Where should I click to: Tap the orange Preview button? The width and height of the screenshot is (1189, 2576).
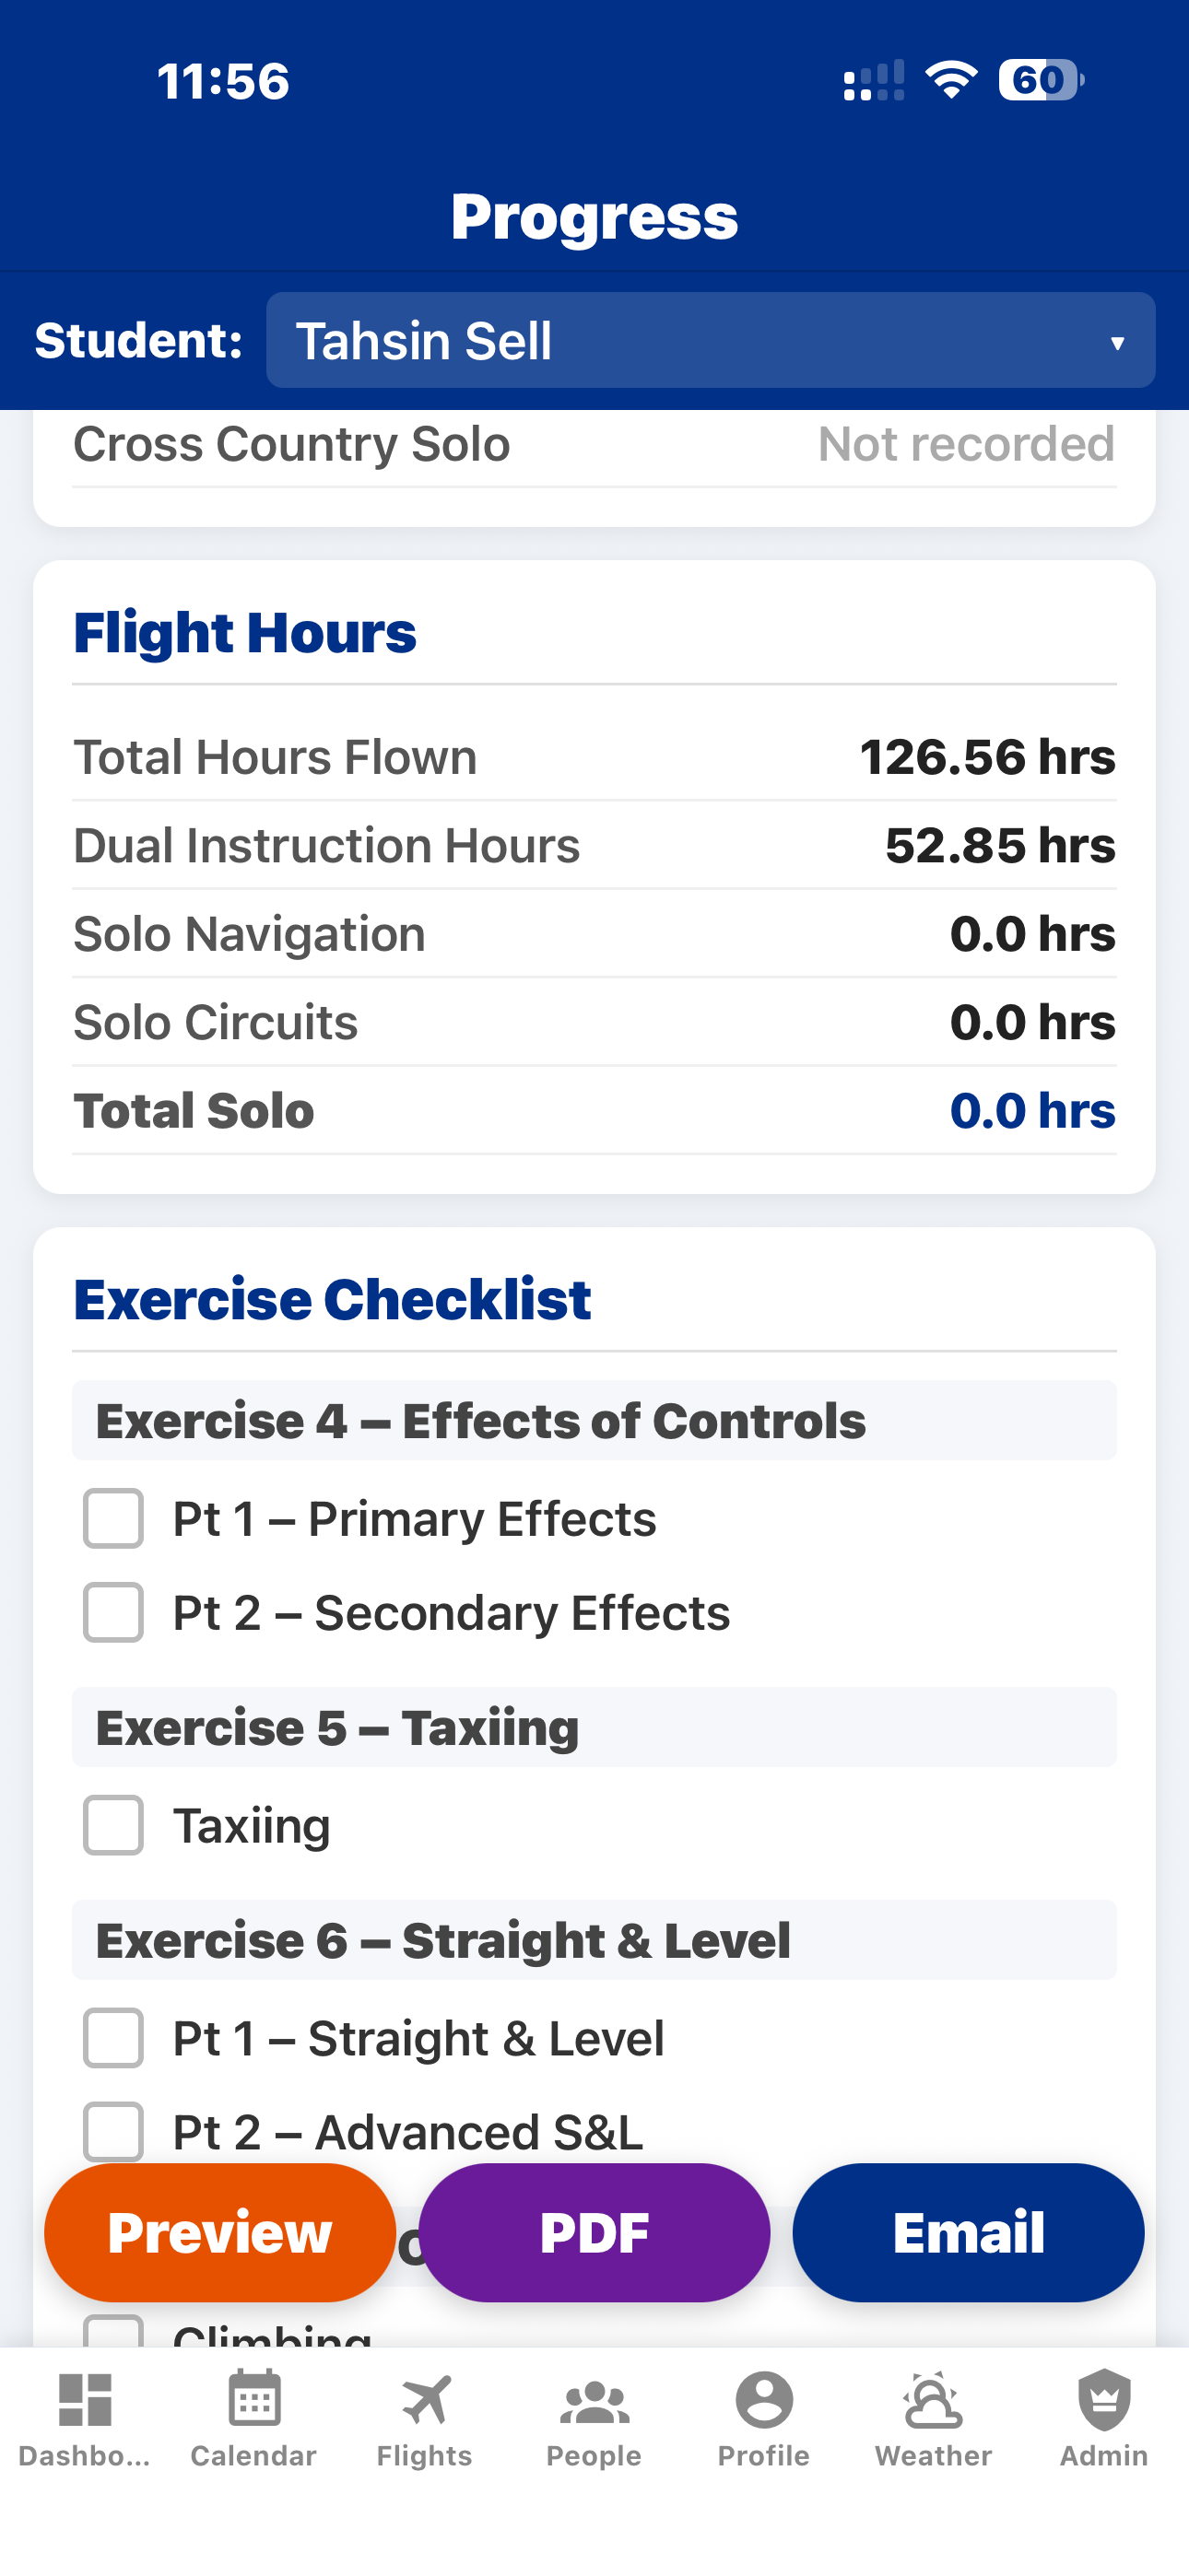pos(220,2232)
